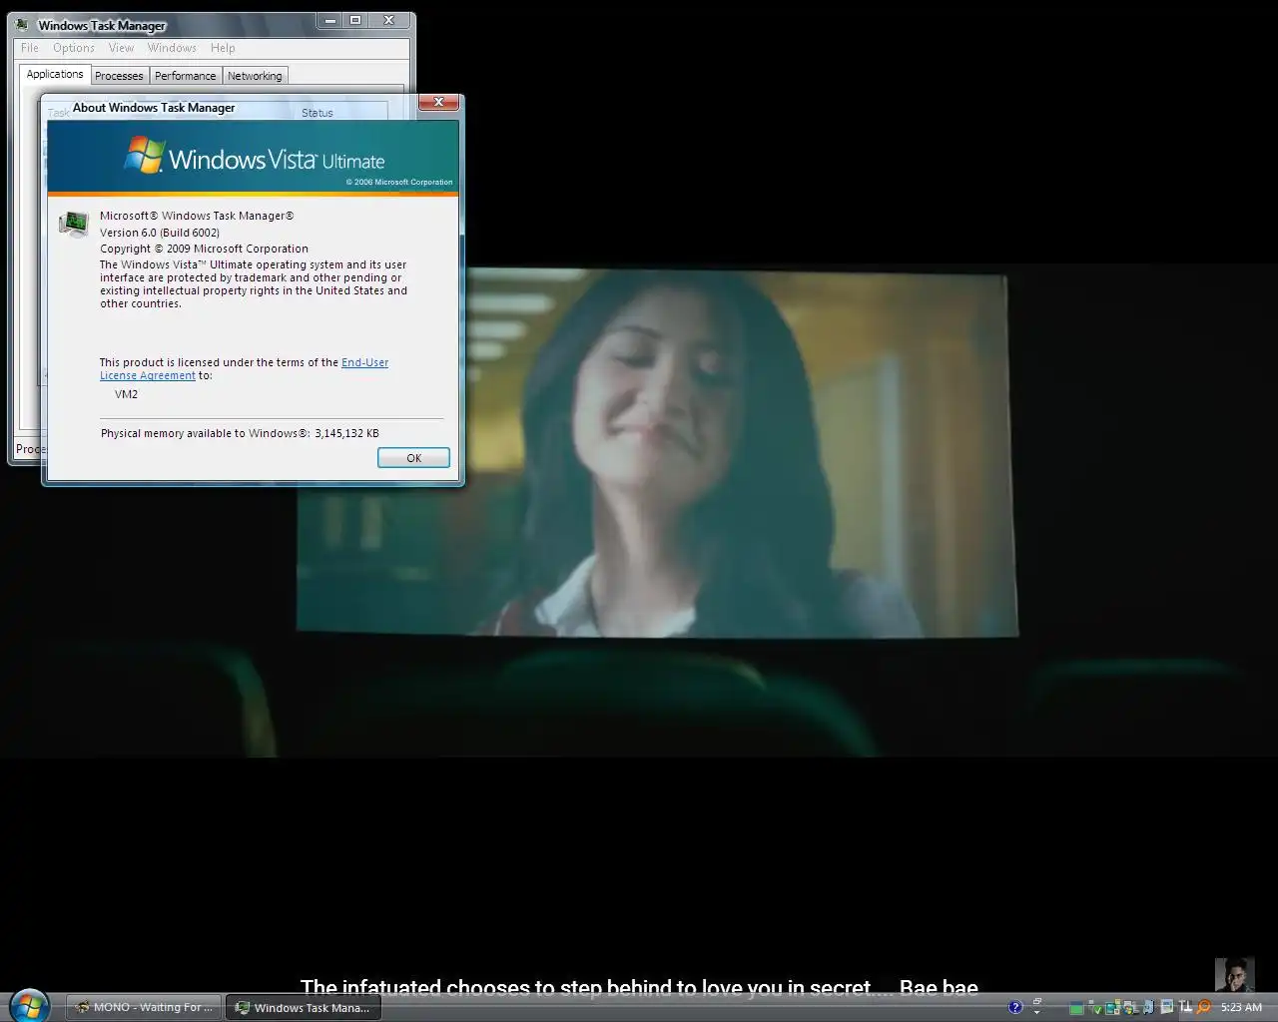
Task: Click the Windows Vista Ultimate logo banner
Action: tap(253, 158)
